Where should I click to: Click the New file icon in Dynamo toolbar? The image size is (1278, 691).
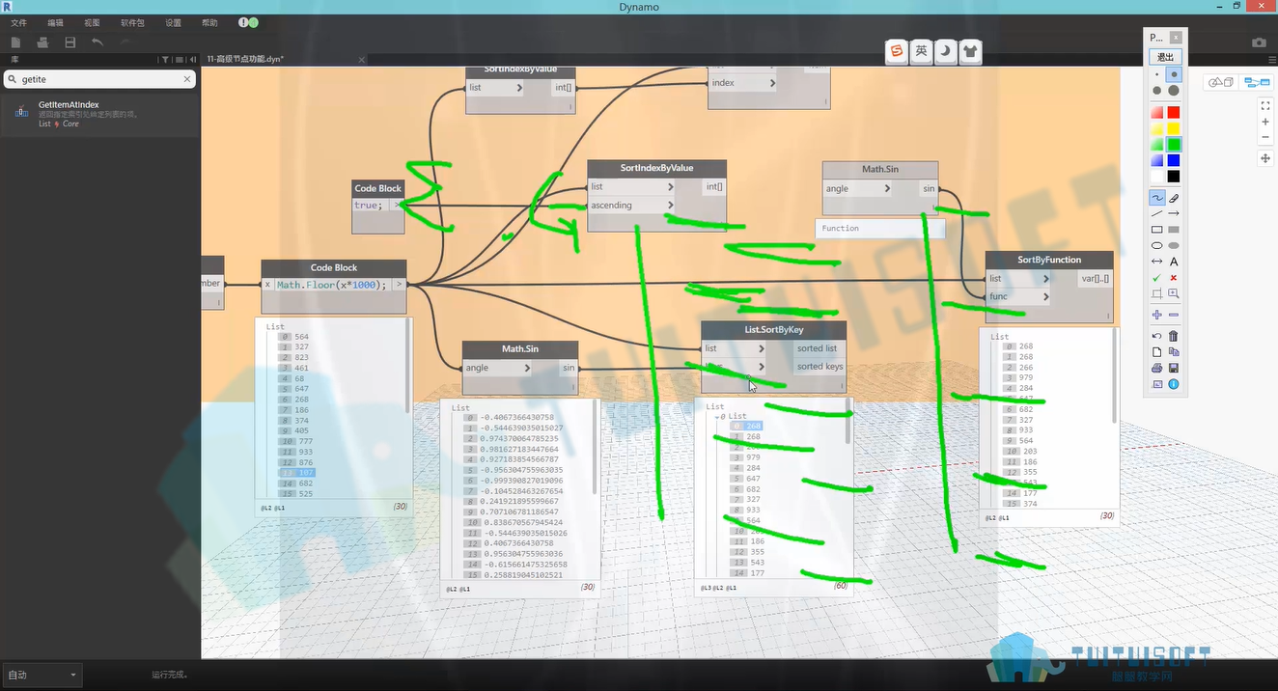pos(15,42)
